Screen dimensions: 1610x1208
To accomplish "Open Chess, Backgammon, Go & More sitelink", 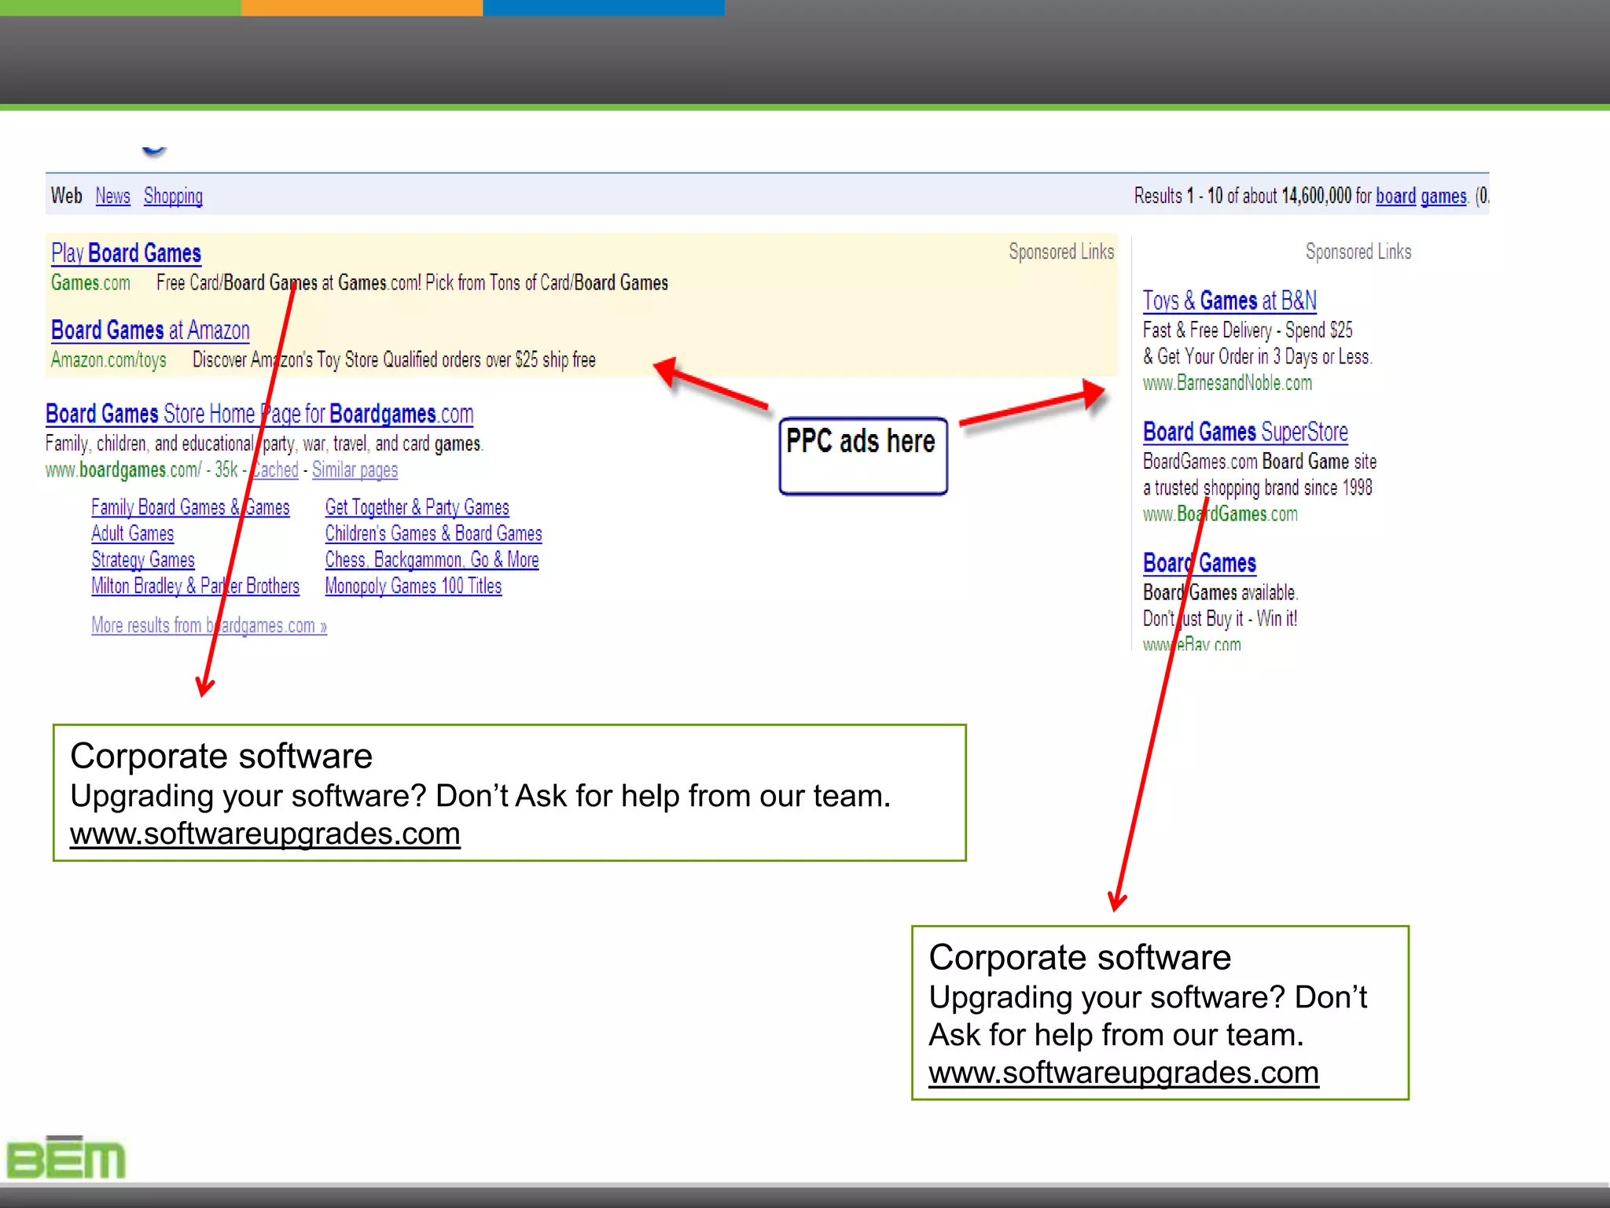I will (x=432, y=560).
